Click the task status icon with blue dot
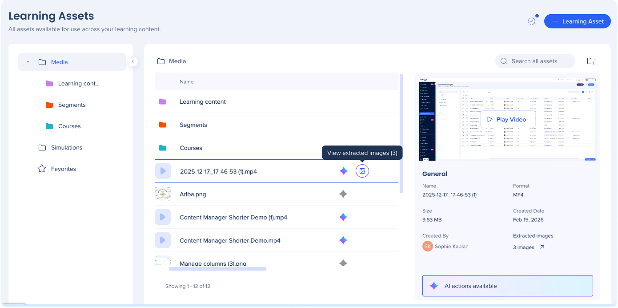Image resolution: width=618 pixels, height=308 pixels. click(532, 21)
